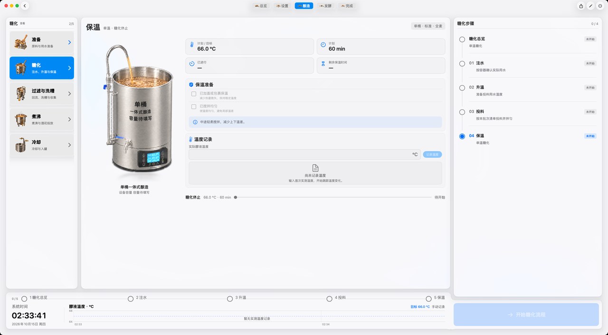The height and width of the screenshot is (335, 608).
Task: Click the 糖化休止 progress slider handle
Action: [x=236, y=197]
